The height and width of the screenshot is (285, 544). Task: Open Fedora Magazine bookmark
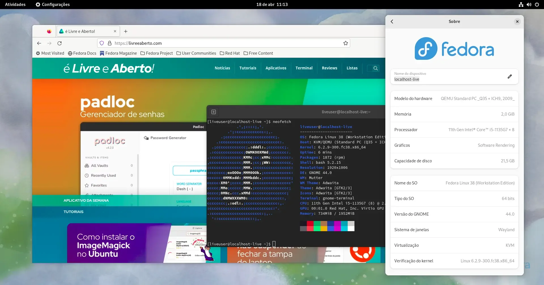point(118,53)
